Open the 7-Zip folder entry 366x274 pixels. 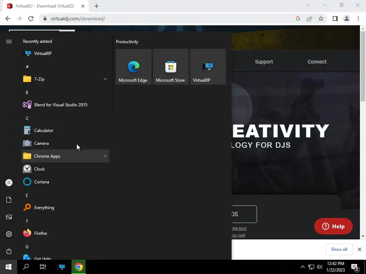[65, 79]
